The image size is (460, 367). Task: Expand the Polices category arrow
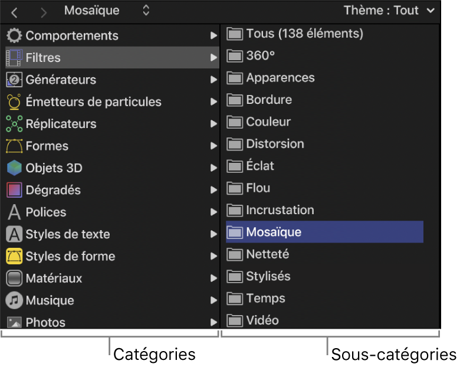point(213,212)
